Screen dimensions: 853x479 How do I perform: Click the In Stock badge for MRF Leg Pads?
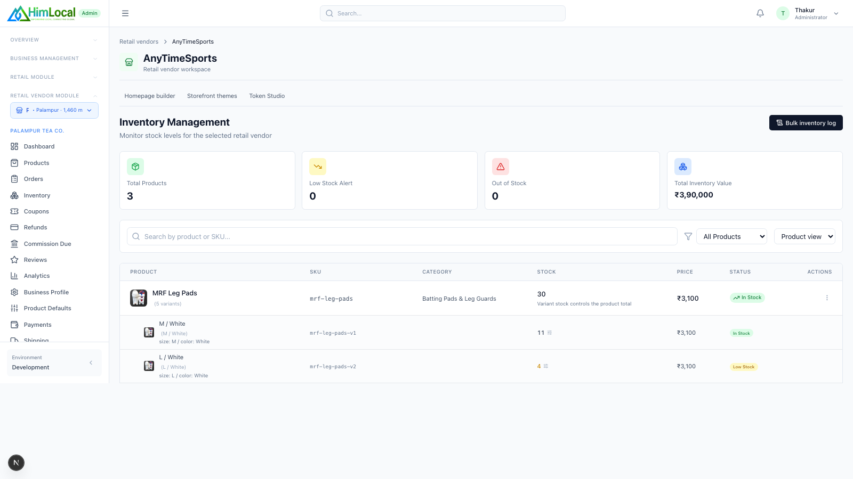coord(747,298)
